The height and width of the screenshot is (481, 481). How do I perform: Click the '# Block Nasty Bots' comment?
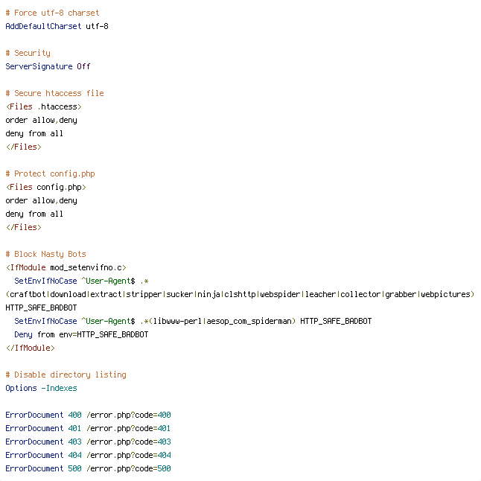coord(45,255)
